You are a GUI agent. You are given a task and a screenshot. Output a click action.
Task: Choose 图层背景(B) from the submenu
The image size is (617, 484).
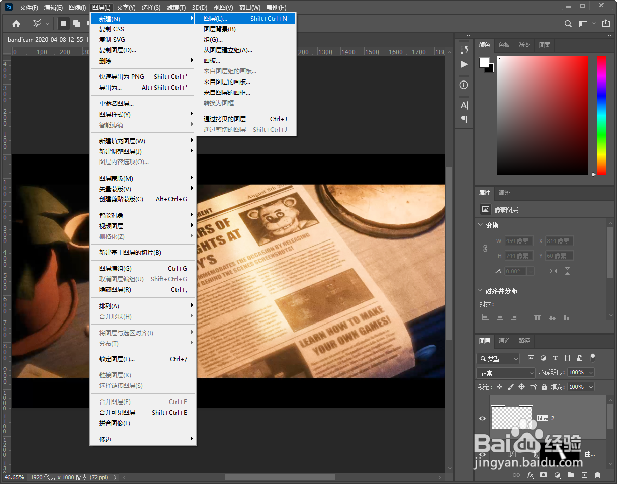[245, 29]
